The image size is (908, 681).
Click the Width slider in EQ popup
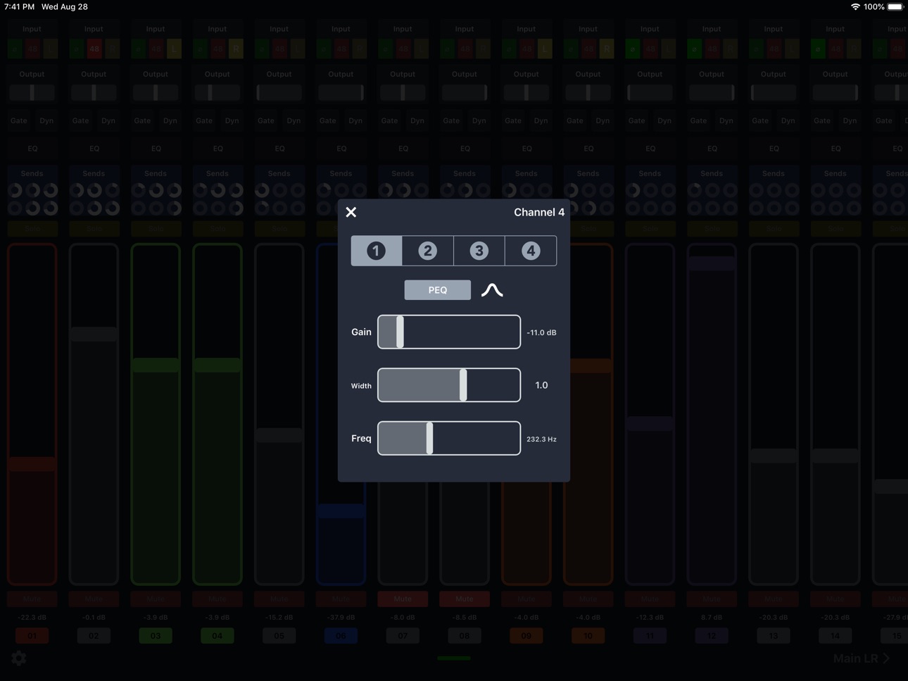click(x=449, y=385)
